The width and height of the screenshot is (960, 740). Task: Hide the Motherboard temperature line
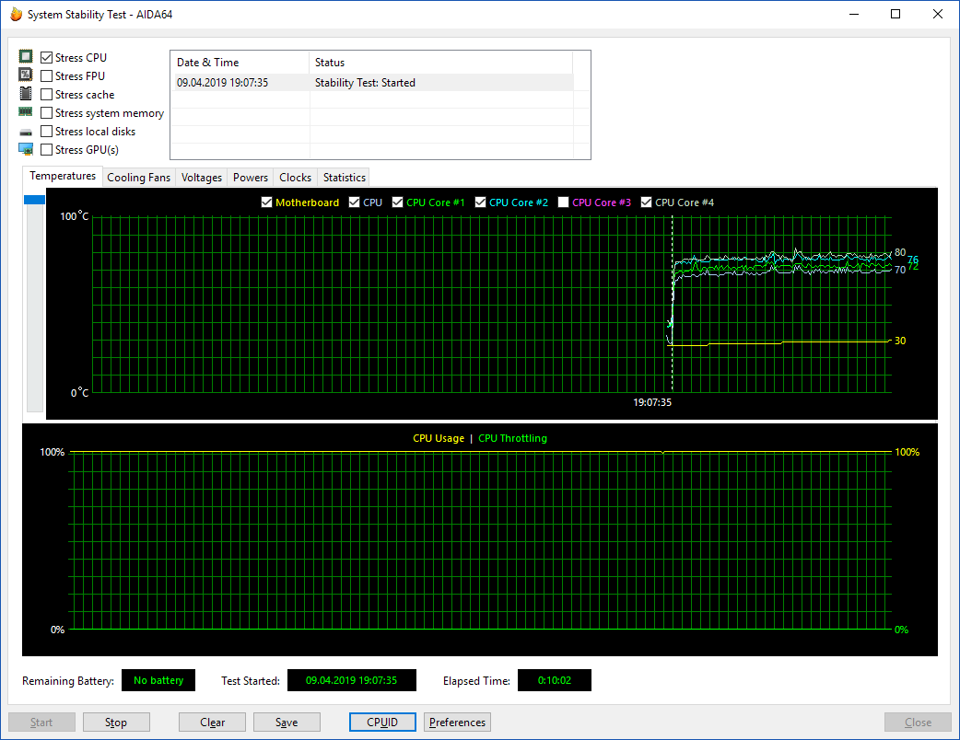266,202
